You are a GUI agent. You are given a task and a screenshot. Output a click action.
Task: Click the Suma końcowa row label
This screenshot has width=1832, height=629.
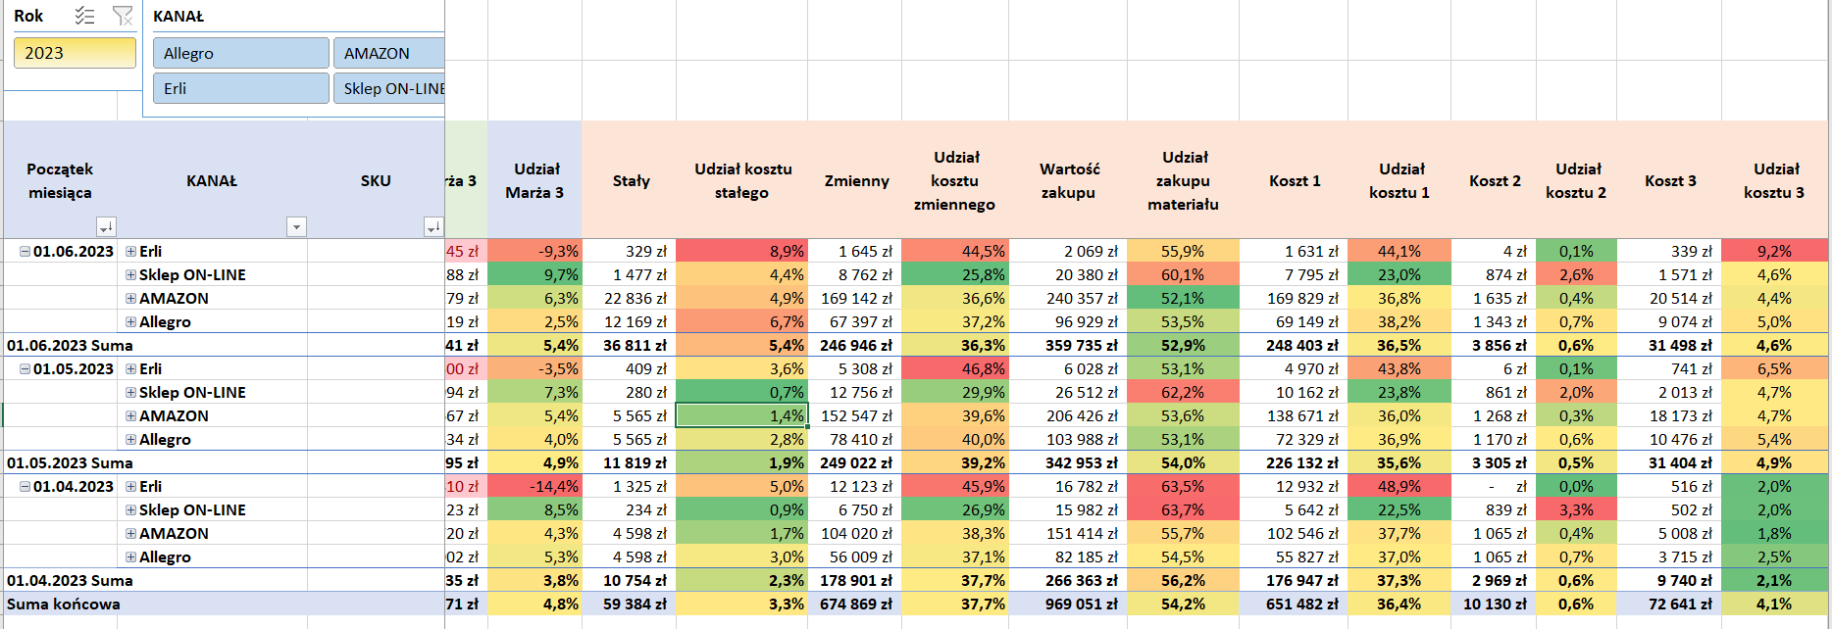click(64, 605)
